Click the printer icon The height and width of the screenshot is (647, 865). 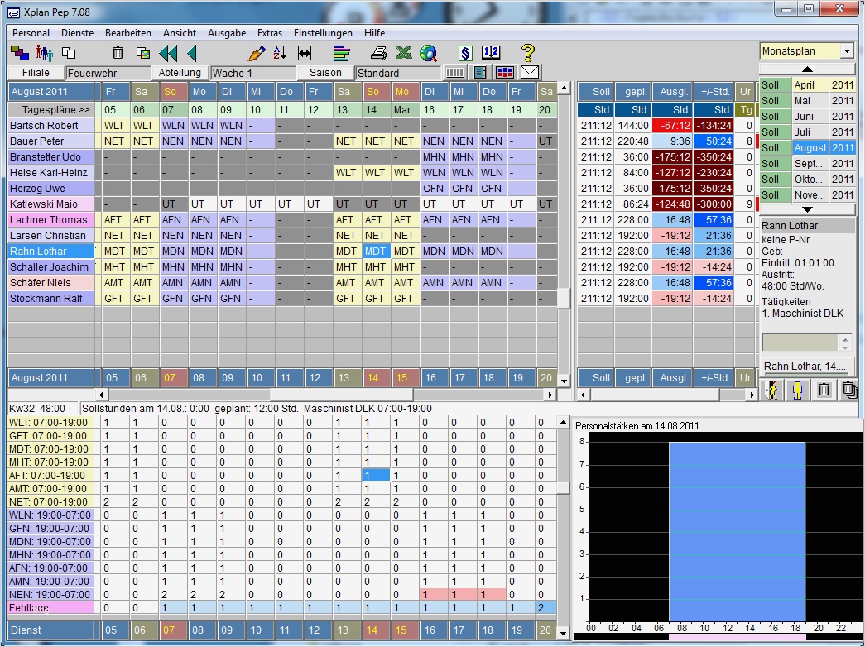point(378,53)
